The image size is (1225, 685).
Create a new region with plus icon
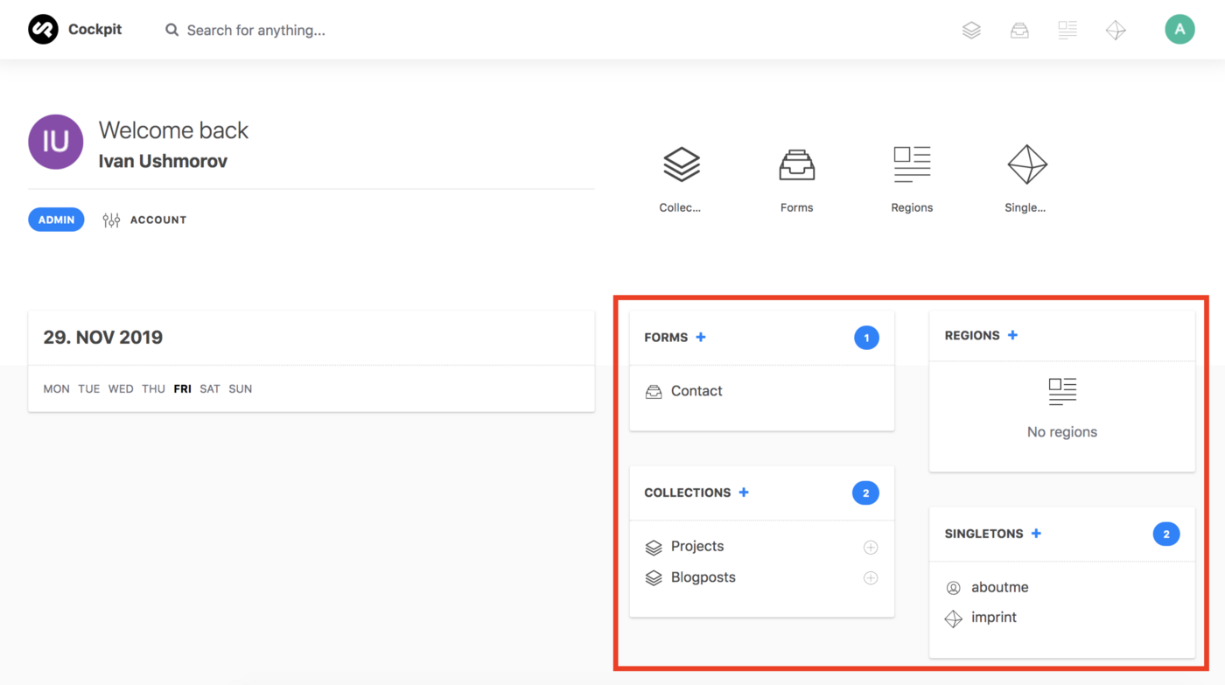pyautogui.click(x=1012, y=335)
